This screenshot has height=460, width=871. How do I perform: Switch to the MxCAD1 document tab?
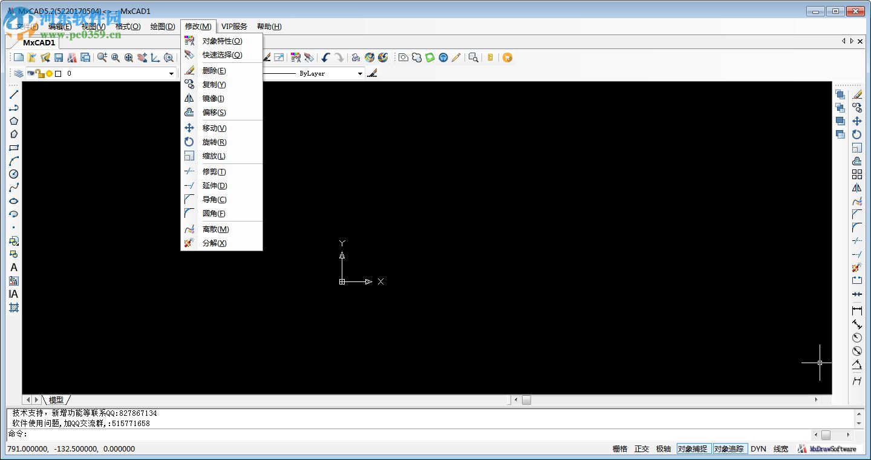click(39, 42)
